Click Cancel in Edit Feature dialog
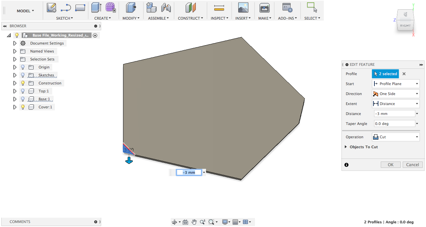The image size is (426, 227). (x=413, y=165)
